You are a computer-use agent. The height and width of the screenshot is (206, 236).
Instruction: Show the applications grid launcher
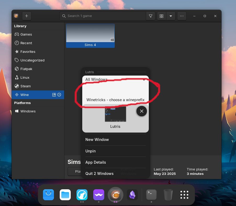(x=184, y=195)
